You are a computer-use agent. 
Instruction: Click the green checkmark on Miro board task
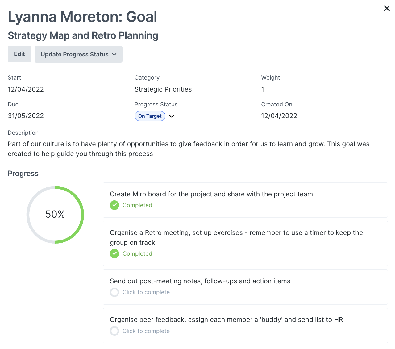coord(114,205)
